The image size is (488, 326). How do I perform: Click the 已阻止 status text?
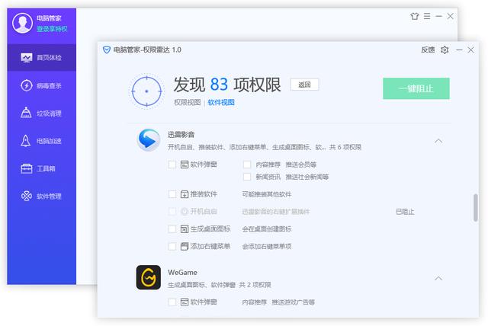[405, 212]
